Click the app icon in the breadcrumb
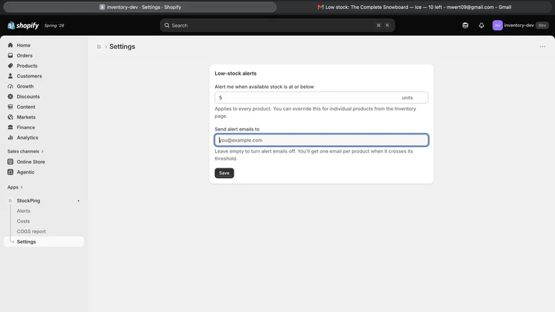Screen dimensions: 555x312 (99, 46)
